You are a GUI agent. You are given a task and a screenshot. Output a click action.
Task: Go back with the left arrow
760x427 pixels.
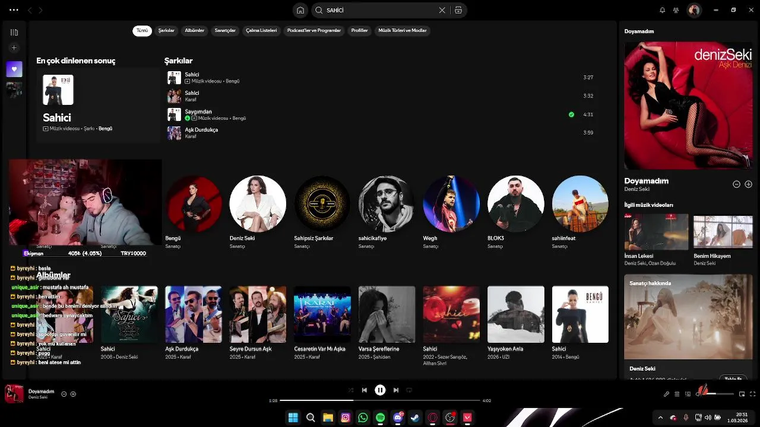30,10
